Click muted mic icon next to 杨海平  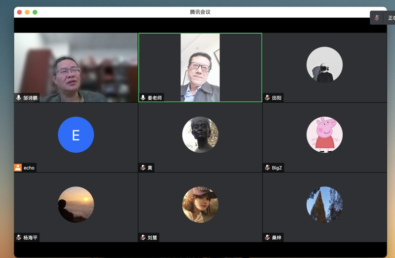(19, 238)
